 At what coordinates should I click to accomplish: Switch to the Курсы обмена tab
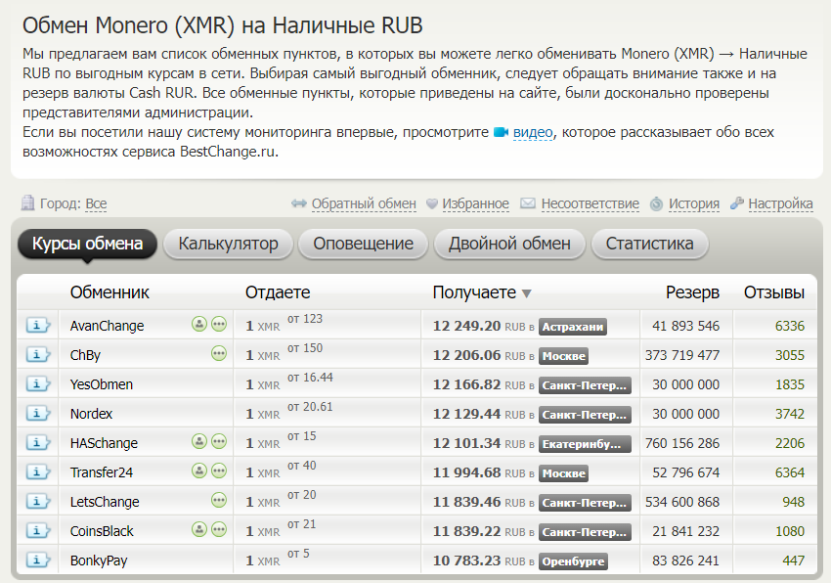87,244
